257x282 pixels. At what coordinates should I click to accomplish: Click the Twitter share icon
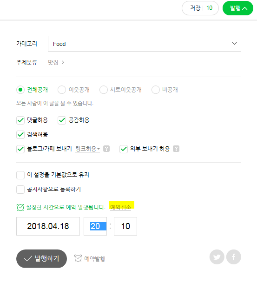[x=217, y=257]
